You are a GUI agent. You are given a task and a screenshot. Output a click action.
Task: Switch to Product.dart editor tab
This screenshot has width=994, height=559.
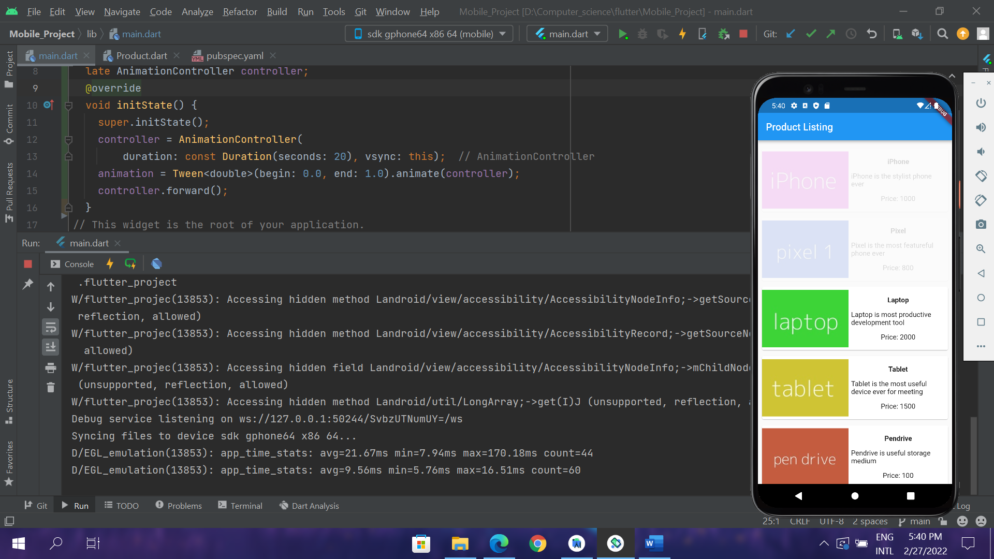[x=141, y=56]
